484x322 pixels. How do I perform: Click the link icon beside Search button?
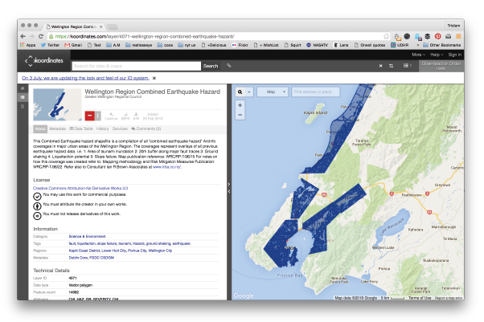[229, 66]
